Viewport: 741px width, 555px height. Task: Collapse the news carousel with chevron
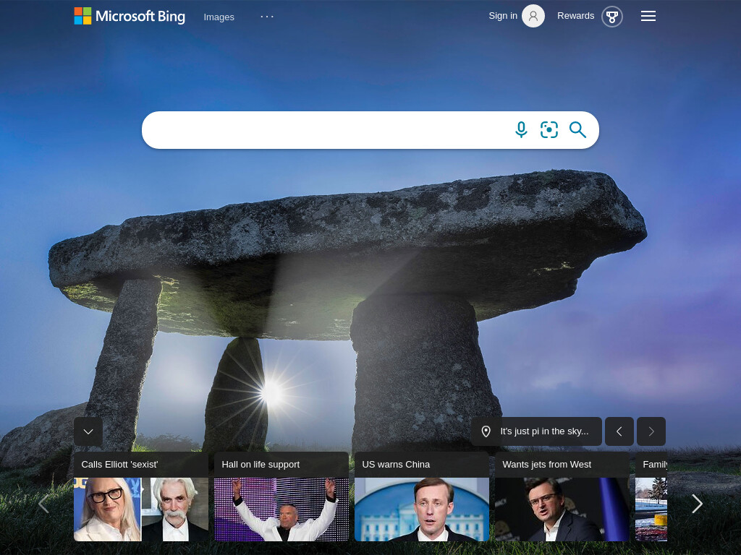tap(88, 431)
